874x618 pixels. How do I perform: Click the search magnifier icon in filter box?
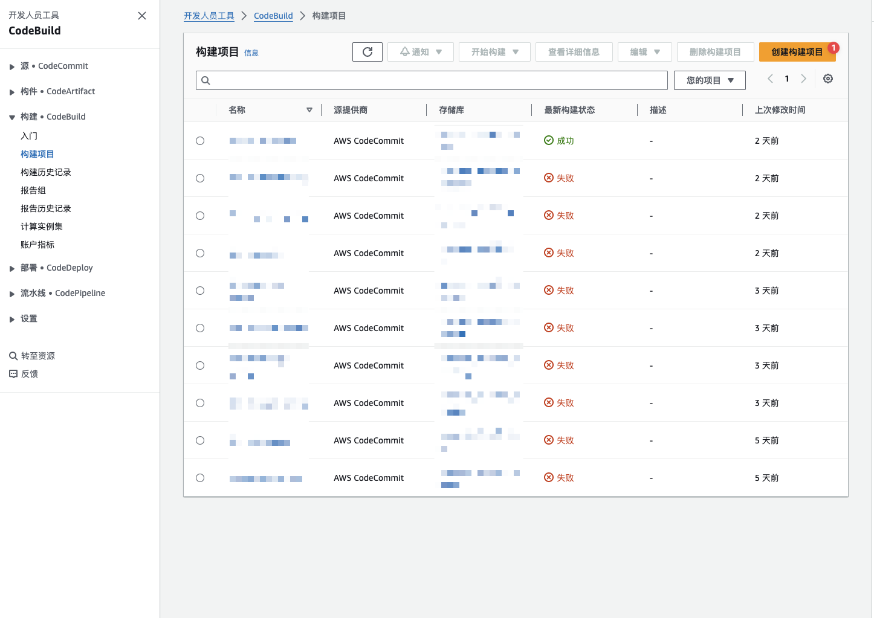(206, 80)
